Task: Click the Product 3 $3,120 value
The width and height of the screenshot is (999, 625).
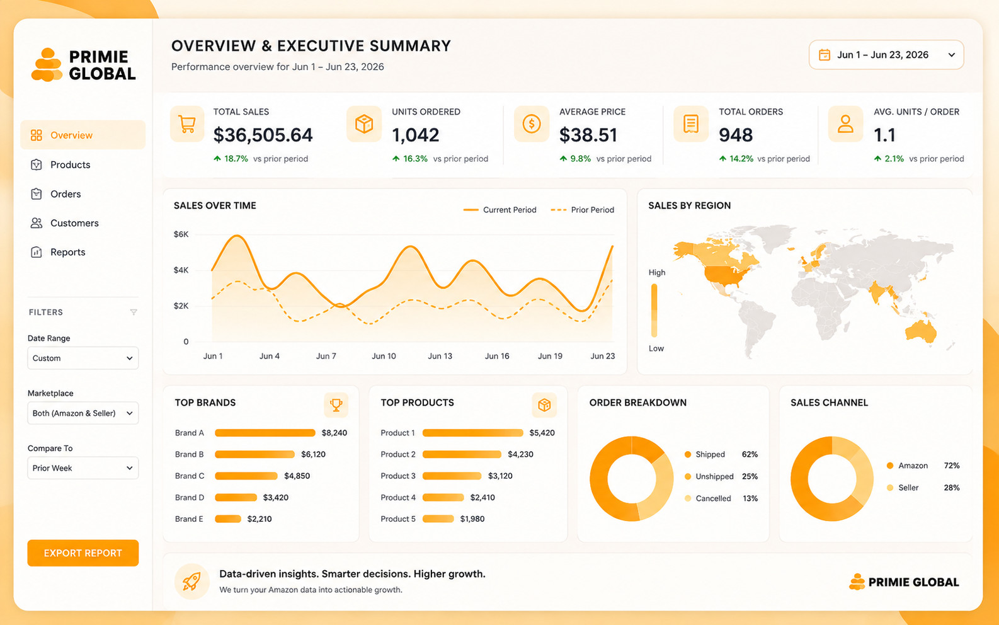Action: [x=500, y=476]
